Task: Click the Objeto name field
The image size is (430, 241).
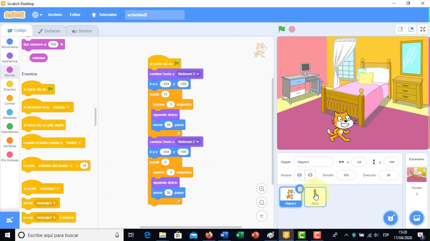Action: point(314,162)
